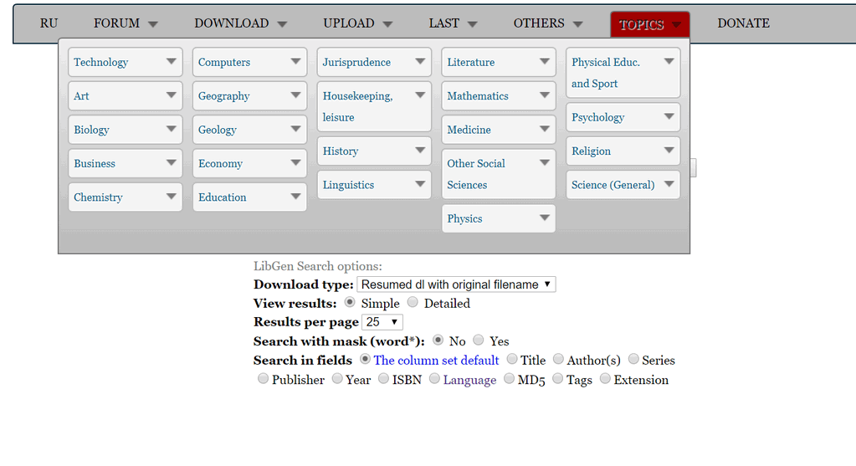The width and height of the screenshot is (856, 466).
Task: Open the Technology topic link
Action: pyautogui.click(x=101, y=62)
